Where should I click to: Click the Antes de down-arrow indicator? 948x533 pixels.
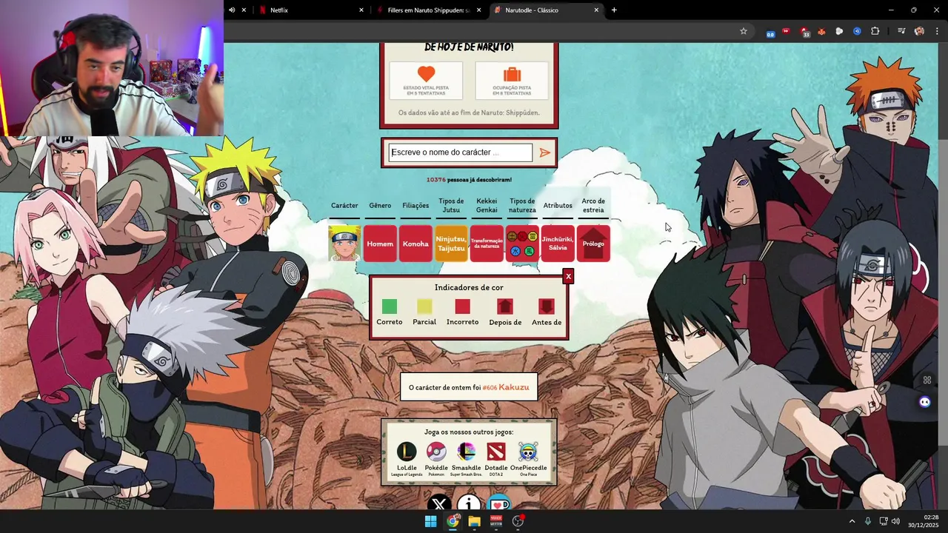pyautogui.click(x=547, y=306)
